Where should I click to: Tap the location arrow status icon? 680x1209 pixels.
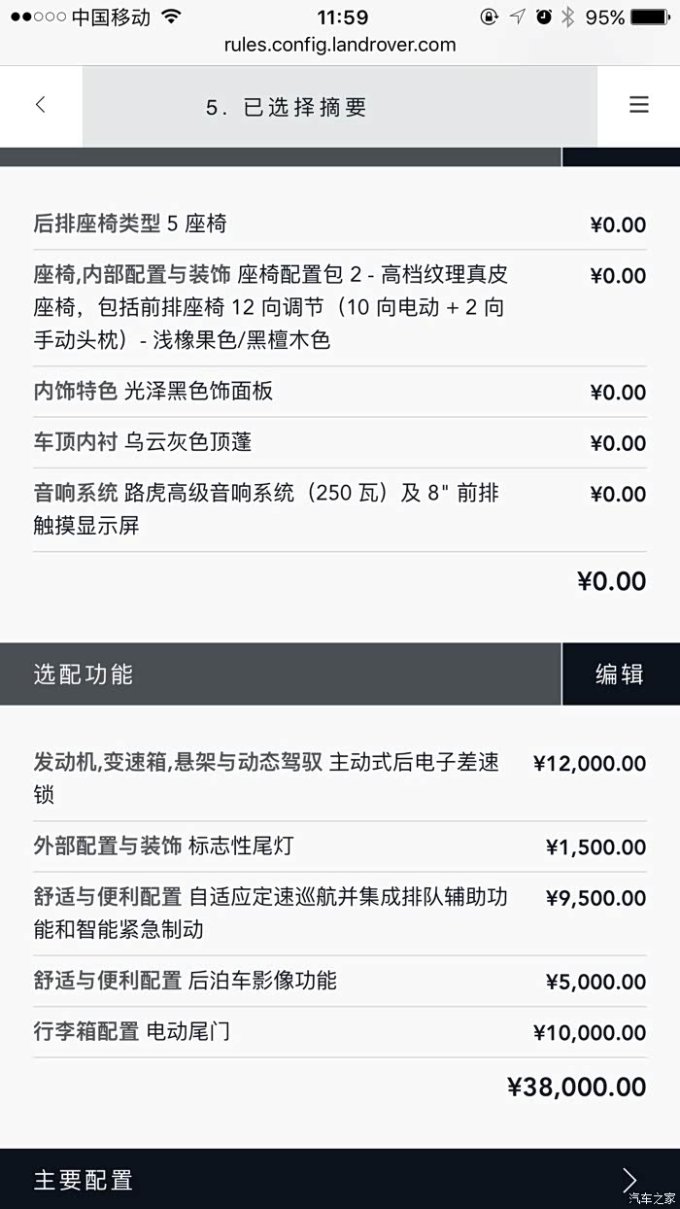pos(517,17)
